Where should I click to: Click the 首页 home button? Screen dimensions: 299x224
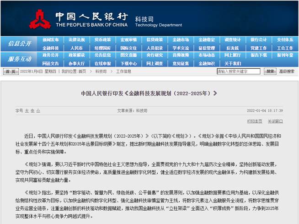point(11,71)
